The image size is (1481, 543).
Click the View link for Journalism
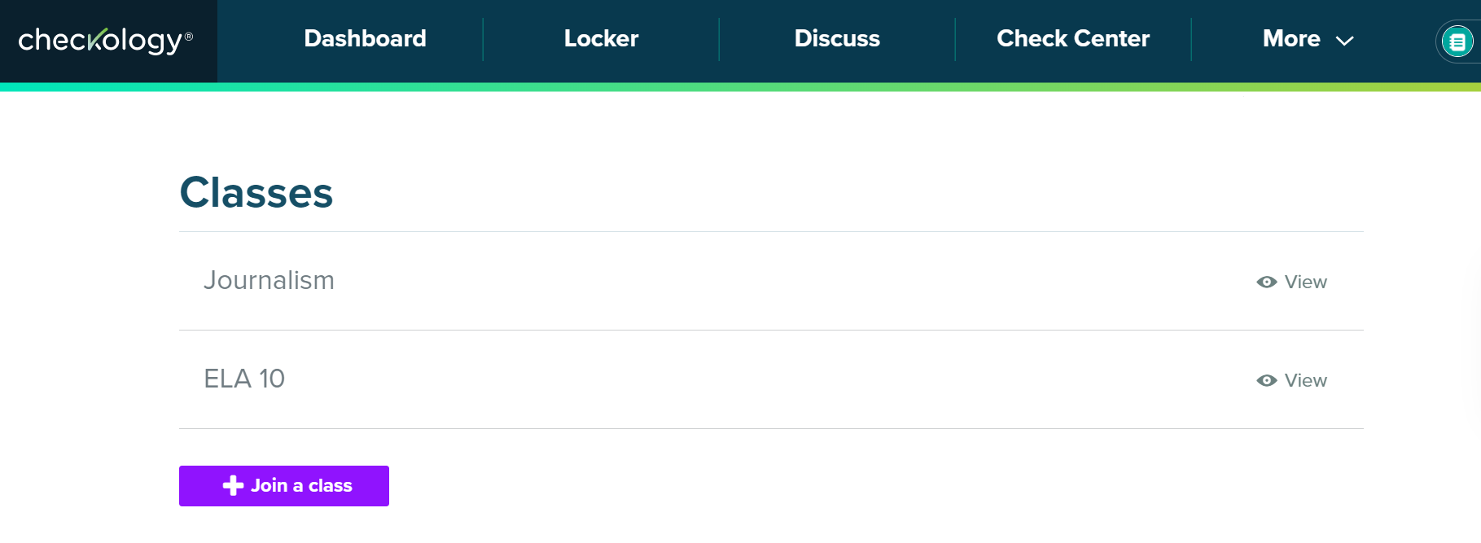pyautogui.click(x=1305, y=282)
